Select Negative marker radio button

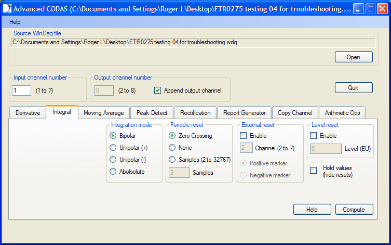(x=243, y=175)
